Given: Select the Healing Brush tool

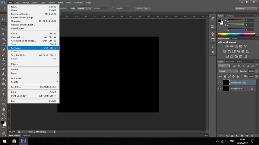Looking at the screenshot, I should [4, 49].
